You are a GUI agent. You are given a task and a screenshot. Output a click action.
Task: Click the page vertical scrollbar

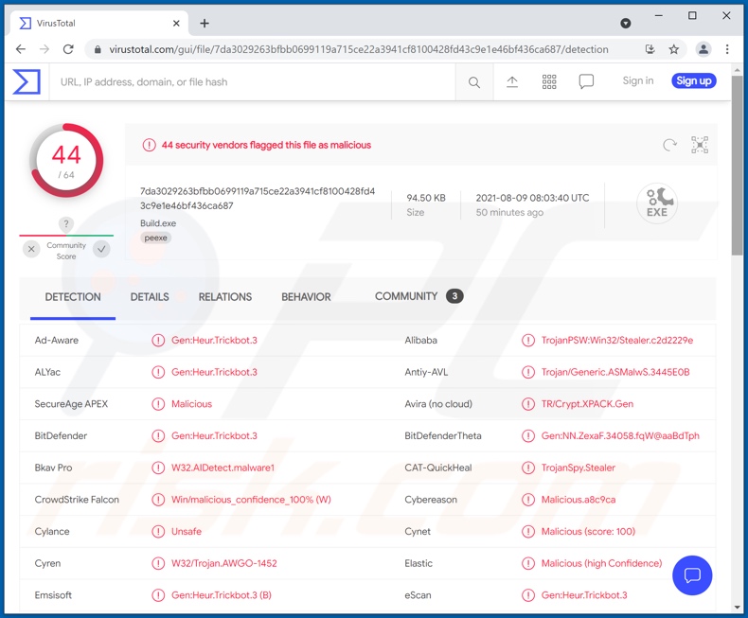738,189
